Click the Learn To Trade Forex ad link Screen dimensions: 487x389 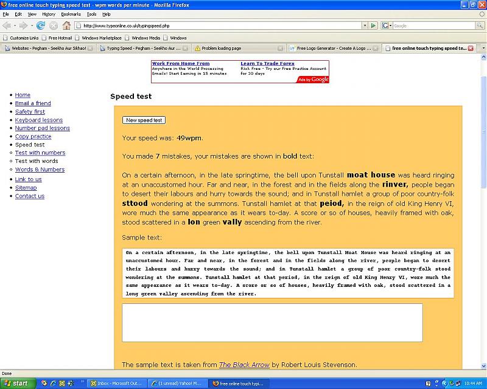[x=267, y=63]
